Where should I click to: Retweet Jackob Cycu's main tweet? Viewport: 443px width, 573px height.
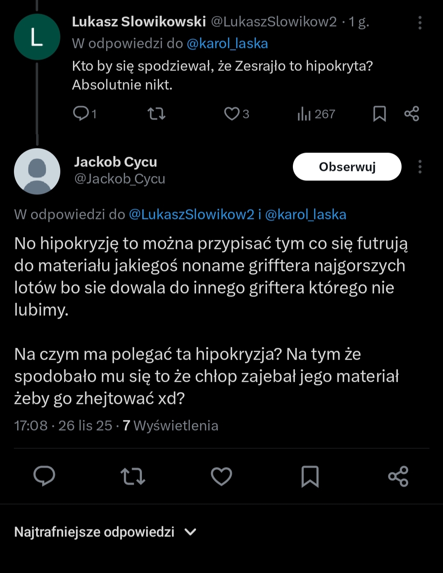pyautogui.click(x=133, y=476)
